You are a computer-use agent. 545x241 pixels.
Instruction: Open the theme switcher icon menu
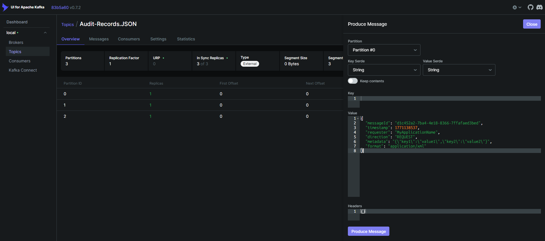click(x=517, y=8)
